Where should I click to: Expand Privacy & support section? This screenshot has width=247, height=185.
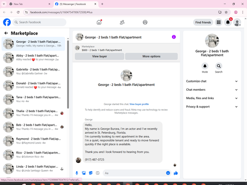[212, 107]
